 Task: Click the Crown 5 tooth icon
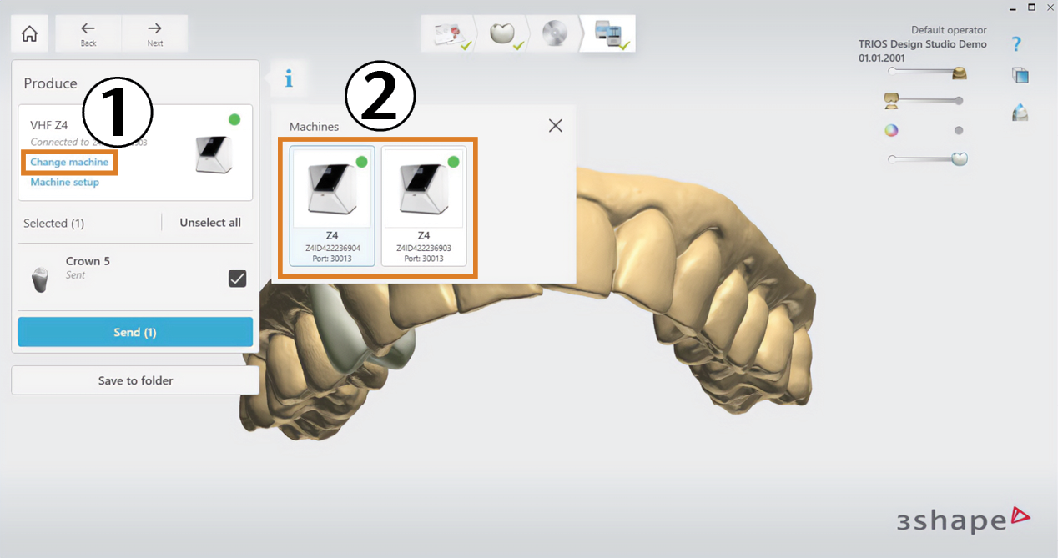pos(39,279)
